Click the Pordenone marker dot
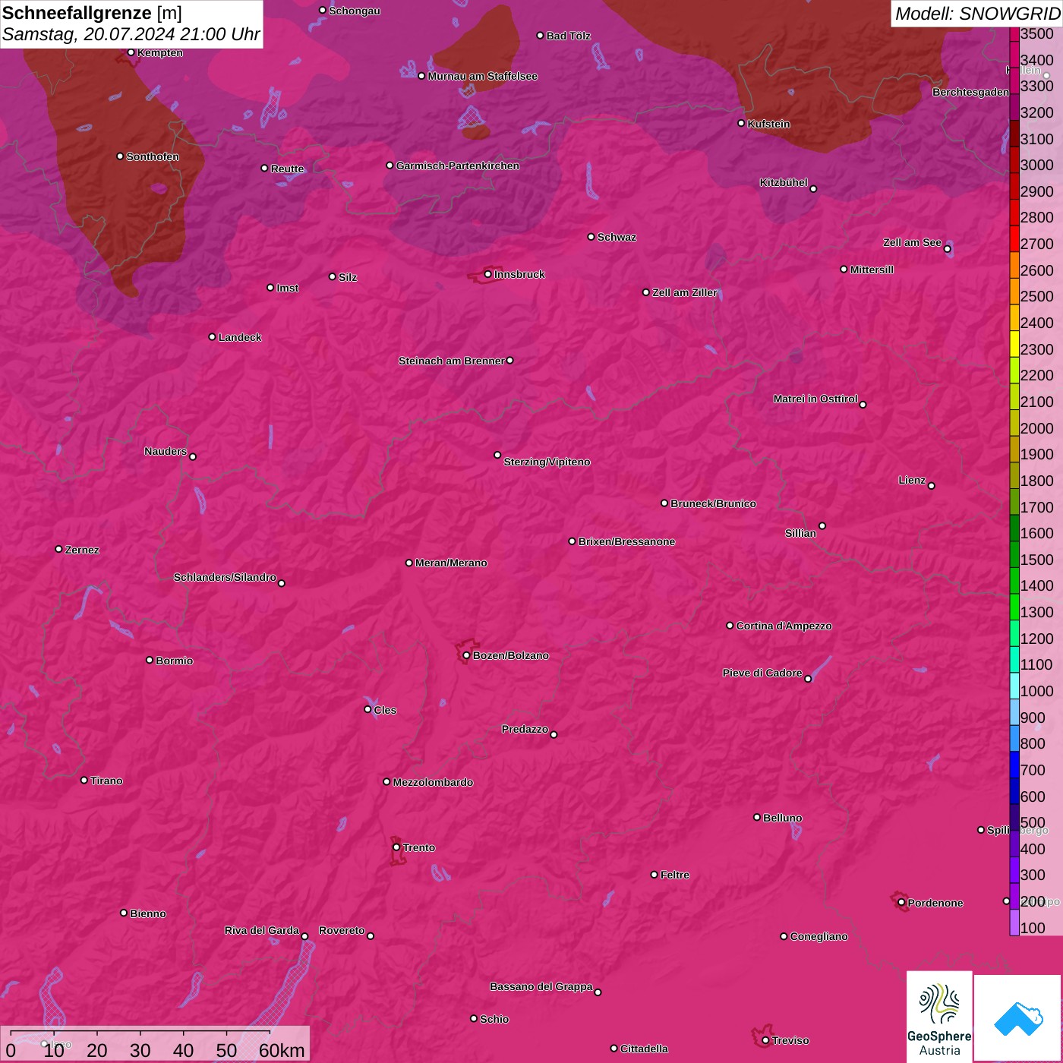This screenshot has width=1063, height=1063. point(901,903)
